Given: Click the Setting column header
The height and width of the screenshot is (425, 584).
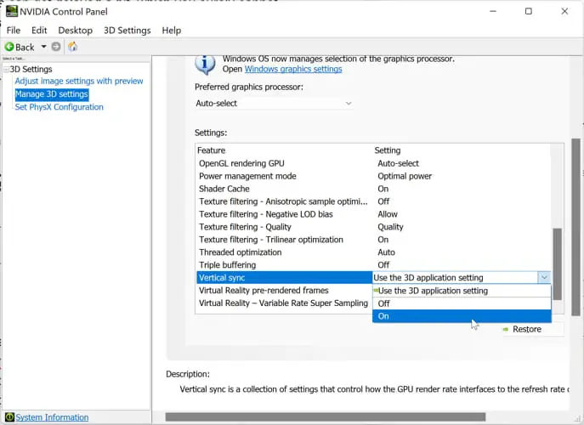Looking at the screenshot, I should click(x=388, y=150).
